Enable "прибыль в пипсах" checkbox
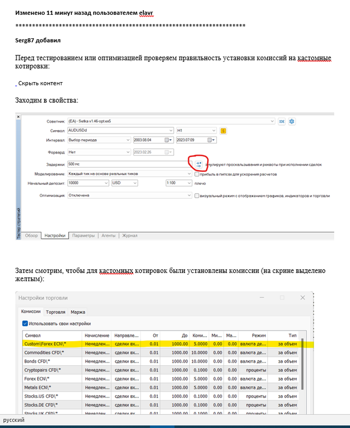 (x=196, y=174)
